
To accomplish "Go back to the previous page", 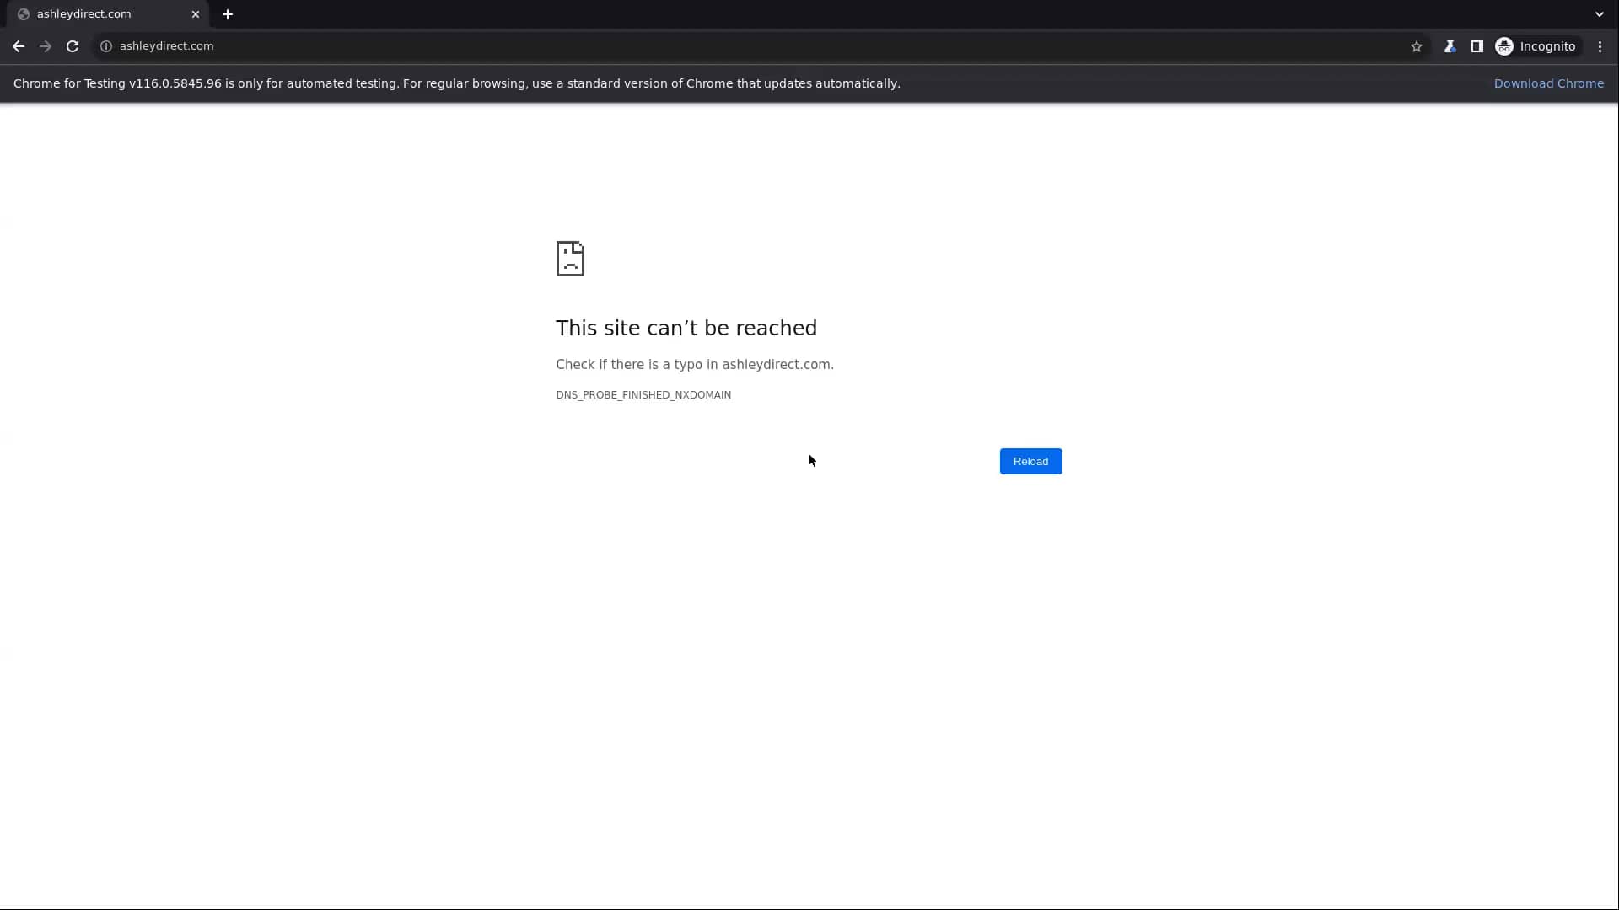I will click(x=19, y=46).
